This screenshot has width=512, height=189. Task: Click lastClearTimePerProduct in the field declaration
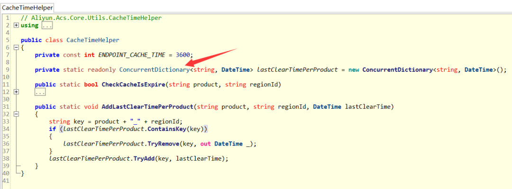point(297,69)
